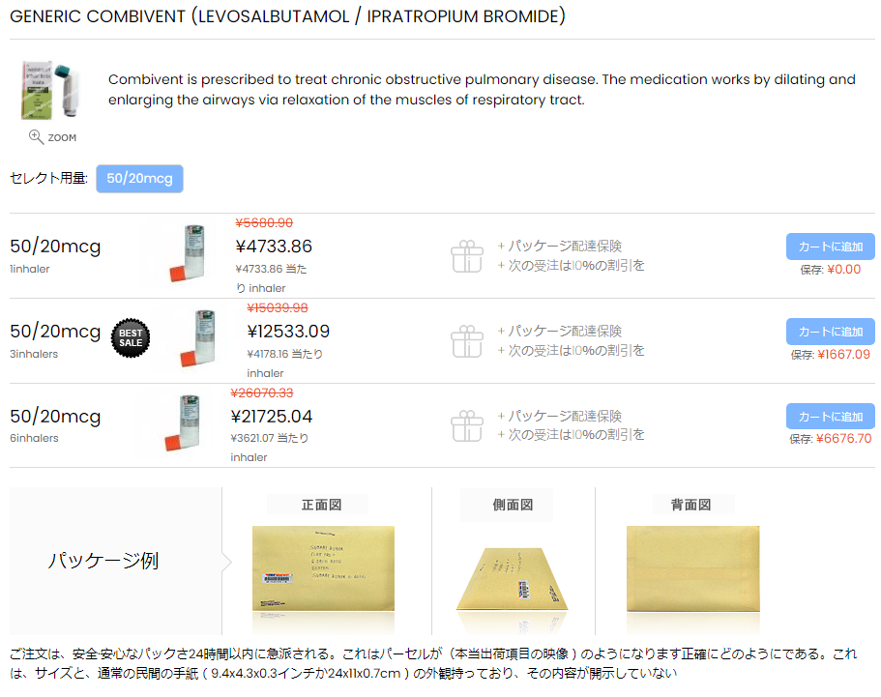Viewport: 881px width, 697px height.
Task: Click the 側面図 label
Action: click(513, 505)
